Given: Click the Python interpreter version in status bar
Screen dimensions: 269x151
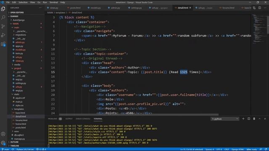Looking at the screenshot, I should tap(25, 149).
